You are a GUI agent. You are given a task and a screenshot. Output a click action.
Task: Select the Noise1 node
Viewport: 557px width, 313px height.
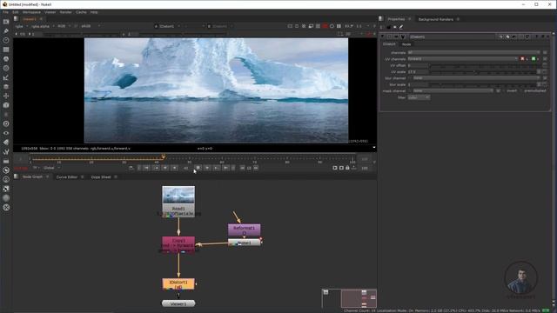(x=244, y=243)
